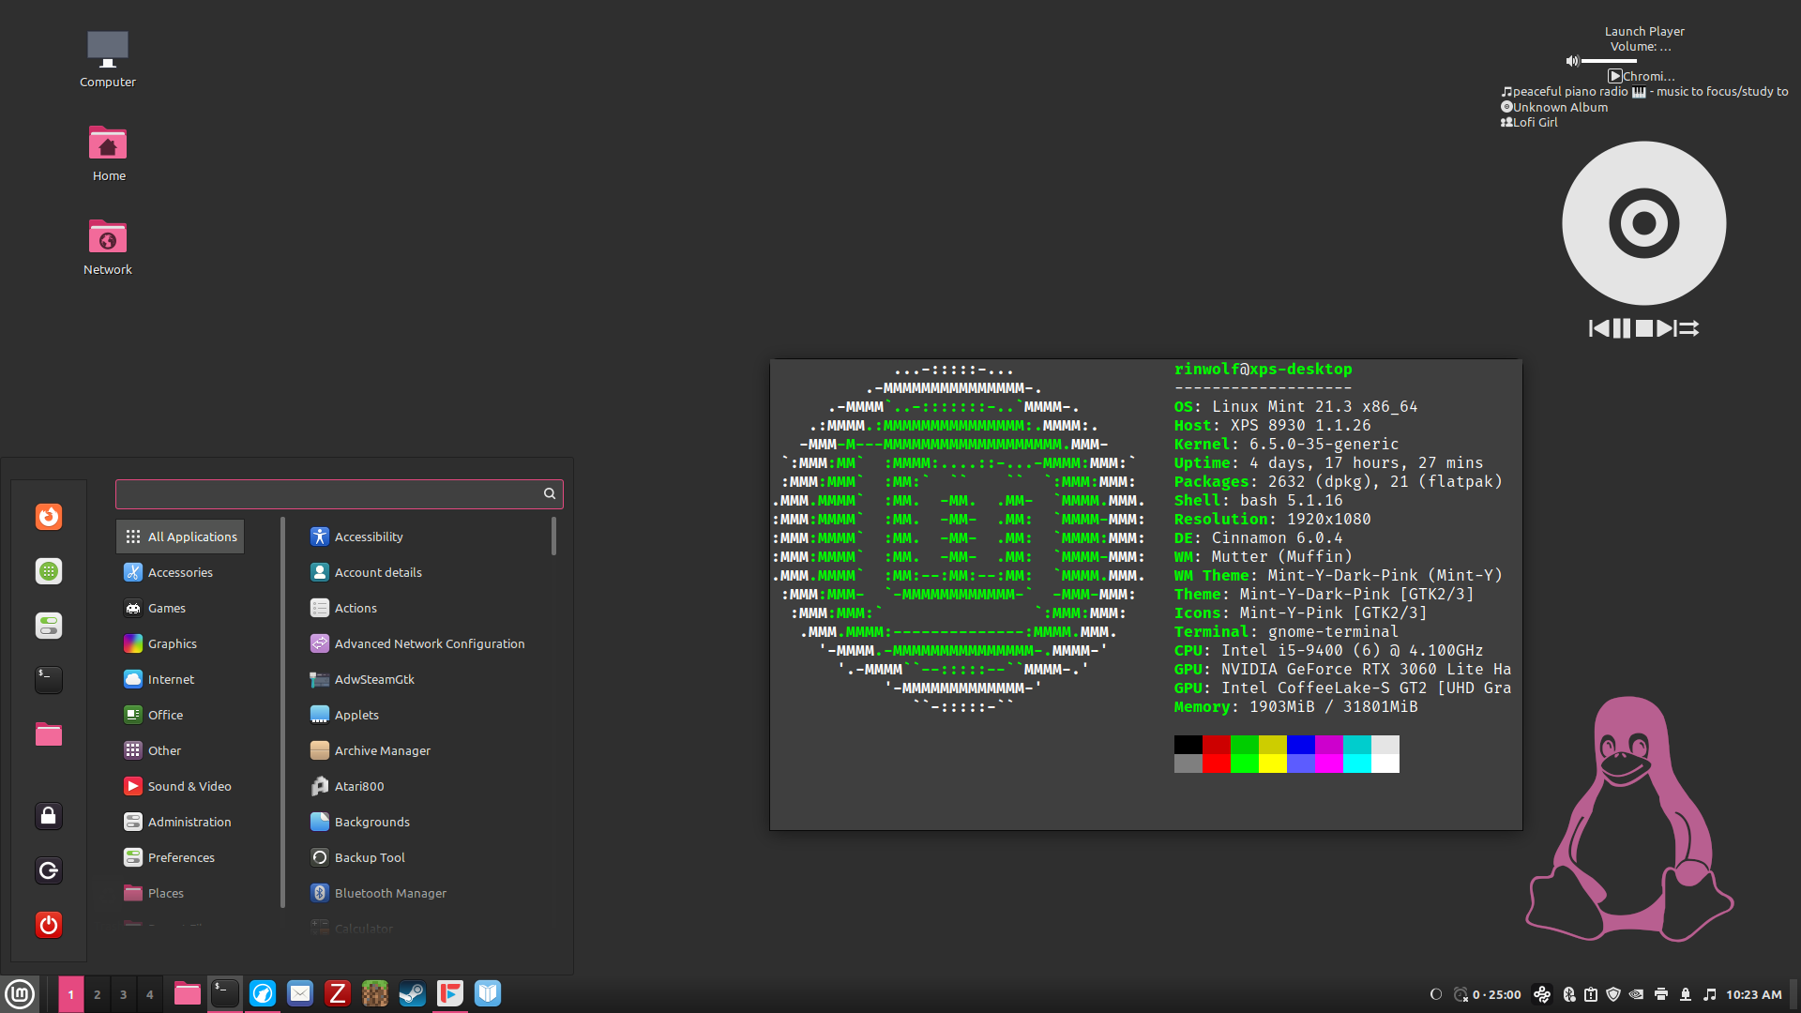1801x1013 pixels.
Task: Open the Minecraft launcher in taskbar
Action: (375, 993)
